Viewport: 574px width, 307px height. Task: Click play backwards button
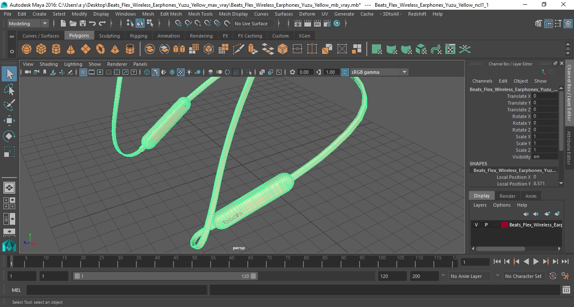coord(526,261)
